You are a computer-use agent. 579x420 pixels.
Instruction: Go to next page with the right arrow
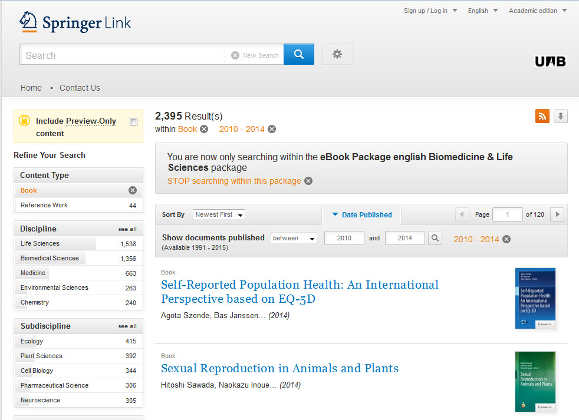pyautogui.click(x=557, y=214)
